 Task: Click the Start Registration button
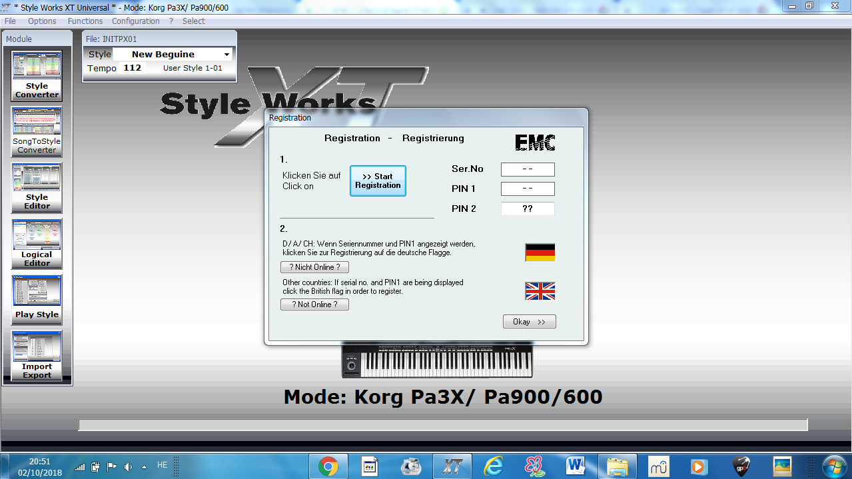(x=378, y=181)
